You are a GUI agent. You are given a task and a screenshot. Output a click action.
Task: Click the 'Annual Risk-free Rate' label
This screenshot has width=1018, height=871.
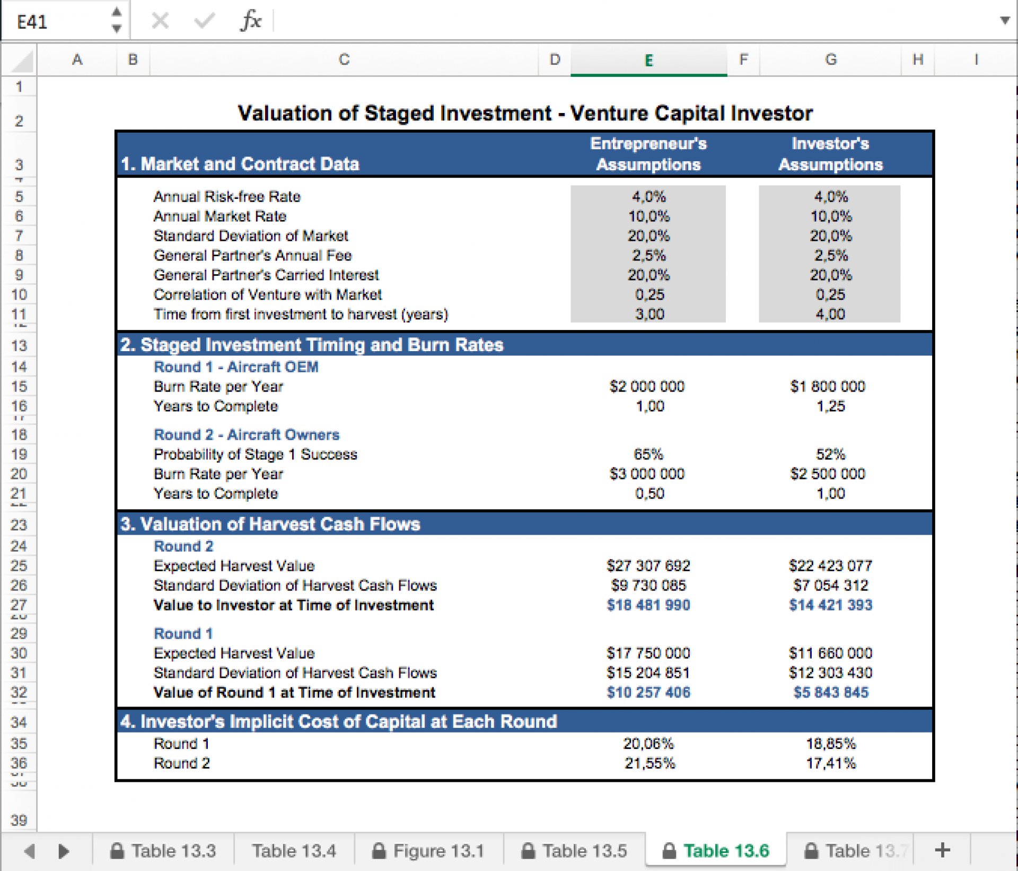(227, 196)
